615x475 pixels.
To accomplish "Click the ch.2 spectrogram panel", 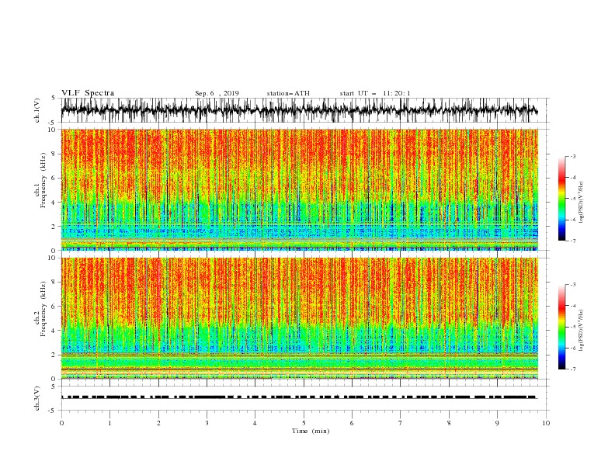I will point(300,318).
